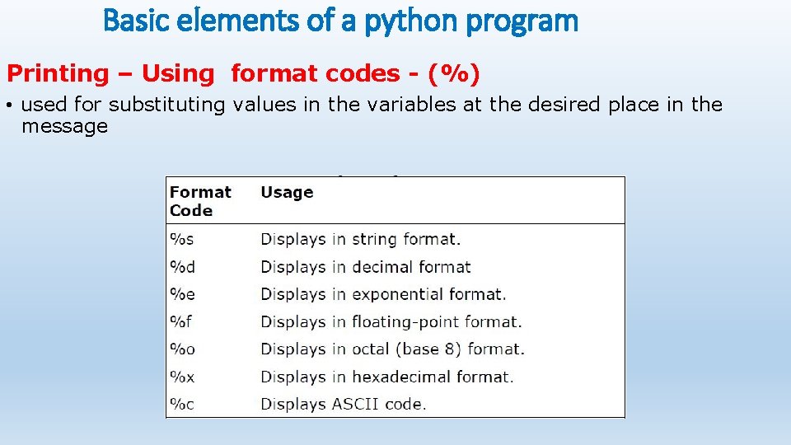Click 'Displays in floating-point format.' cell
Image resolution: width=791 pixels, height=445 pixels.
click(x=391, y=322)
